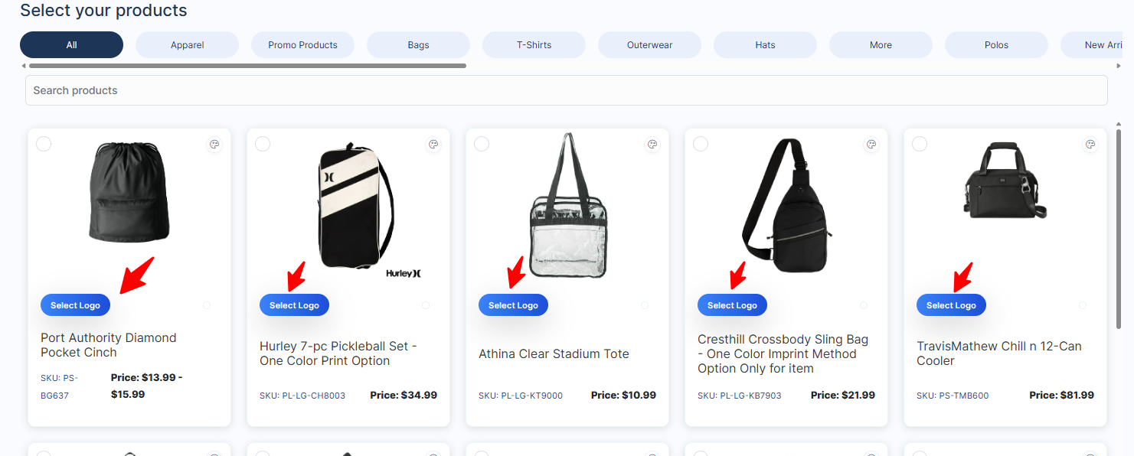The height and width of the screenshot is (456, 1134).
Task: Open color palette on TravisMathew Cooler card
Action: click(1090, 144)
